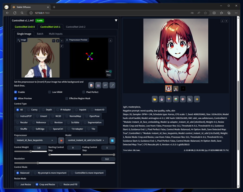
Task: Select the Single Image tab
Action: [x=24, y=34]
